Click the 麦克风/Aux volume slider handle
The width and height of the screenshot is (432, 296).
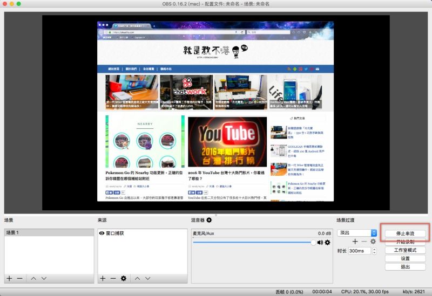point(313,243)
